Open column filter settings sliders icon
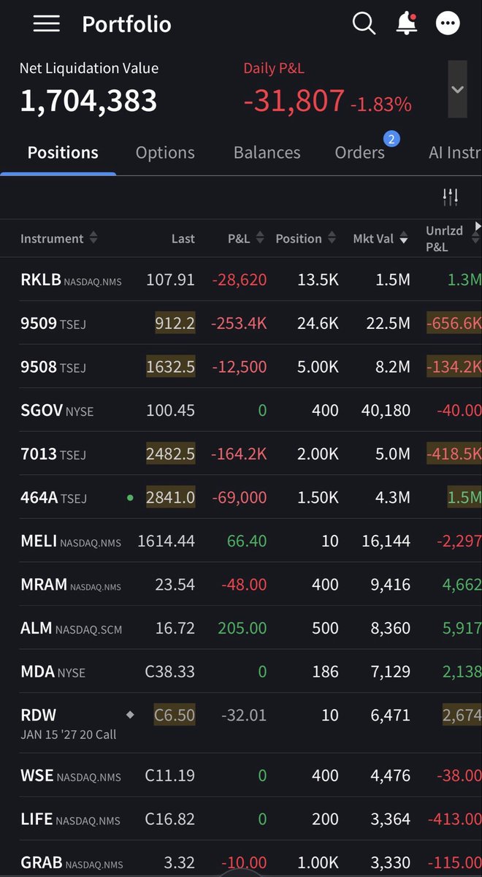This screenshot has height=877, width=482. pyautogui.click(x=451, y=196)
